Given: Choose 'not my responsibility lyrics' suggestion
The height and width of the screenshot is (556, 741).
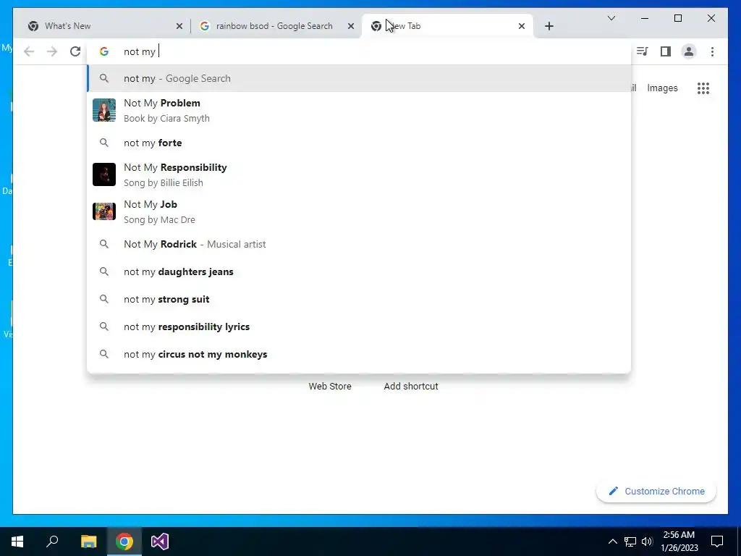Looking at the screenshot, I should coord(359,327).
